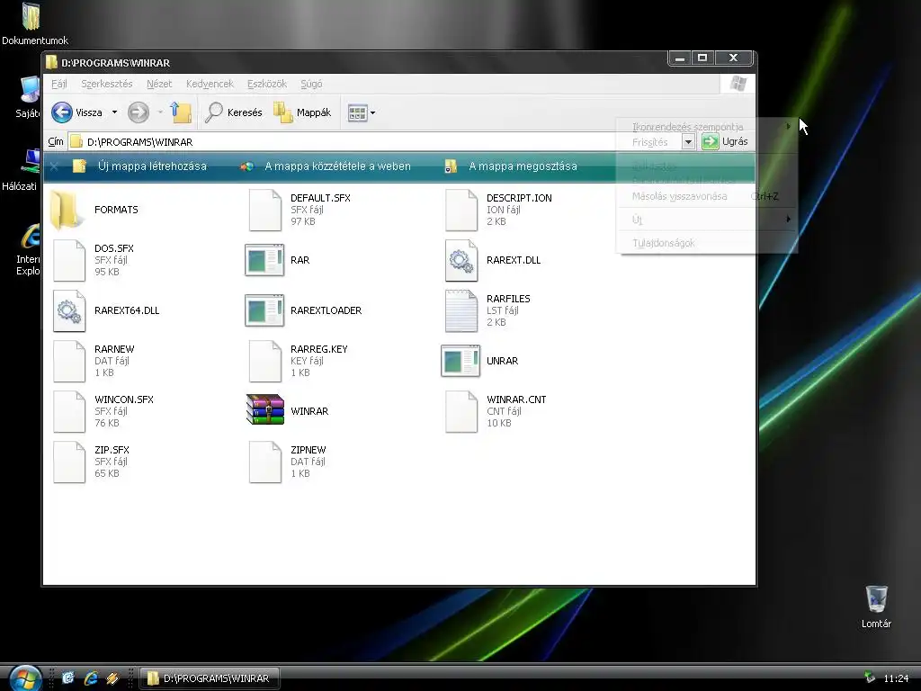Select the RARFILES LST file icon
The width and height of the screenshot is (921, 691).
[x=461, y=310]
